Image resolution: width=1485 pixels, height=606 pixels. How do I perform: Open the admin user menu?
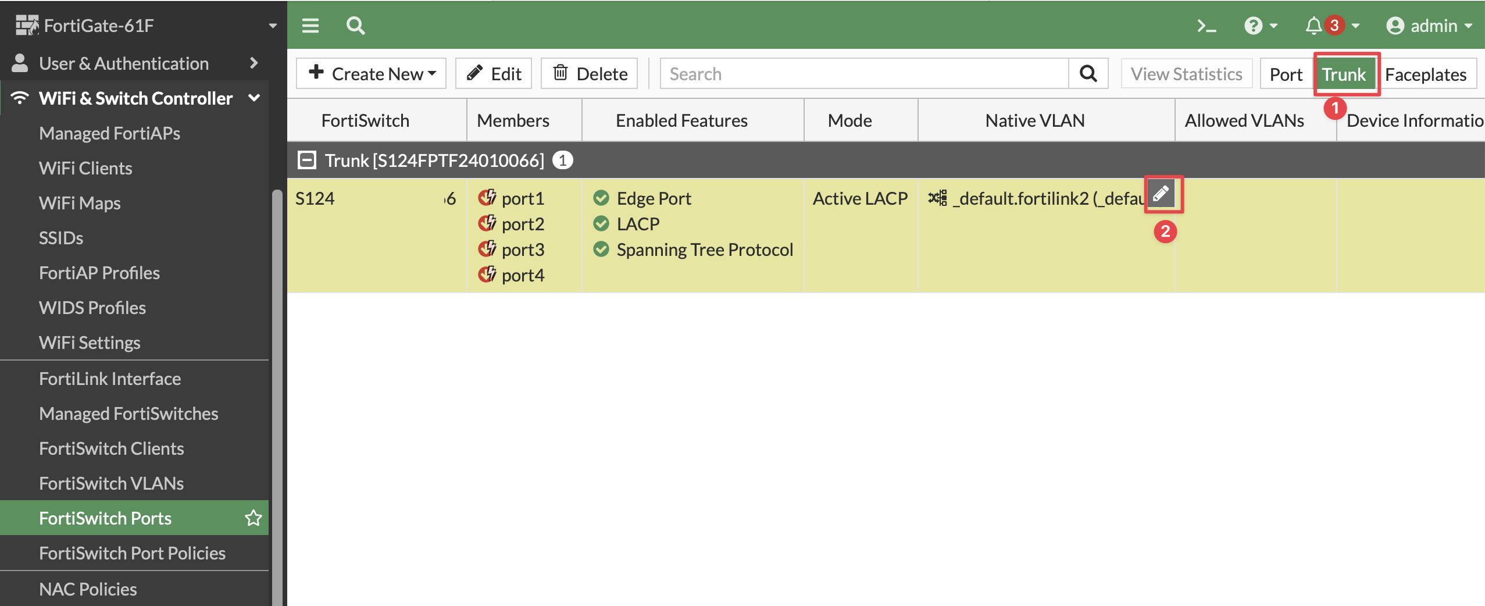[x=1429, y=26]
